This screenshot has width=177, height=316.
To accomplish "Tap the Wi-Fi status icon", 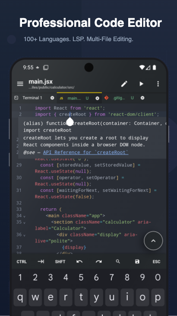I will click(x=142, y=68).
